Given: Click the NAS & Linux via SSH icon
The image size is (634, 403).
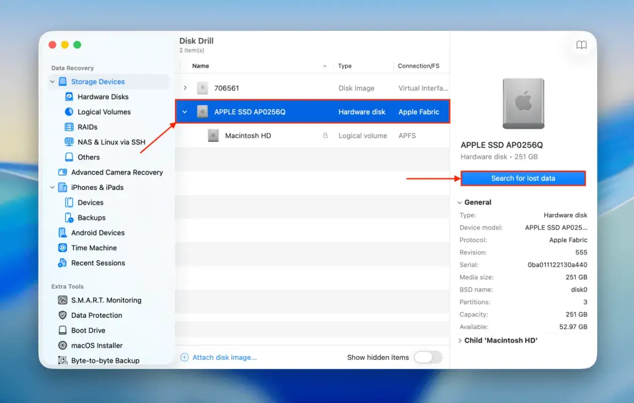Looking at the screenshot, I should [x=69, y=142].
